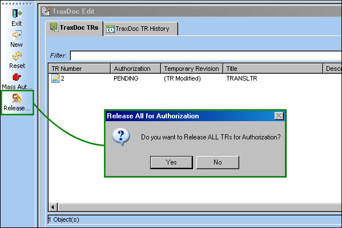Click the horizontal scrollbar left arrow
This screenshot has width=342, height=228.
pyautogui.click(x=53, y=207)
